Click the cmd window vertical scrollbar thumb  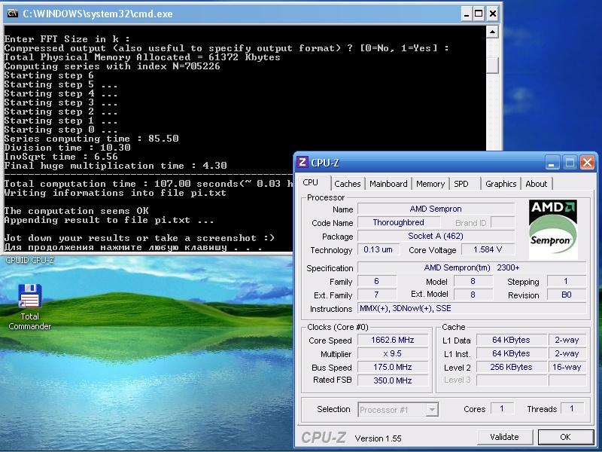[492, 66]
